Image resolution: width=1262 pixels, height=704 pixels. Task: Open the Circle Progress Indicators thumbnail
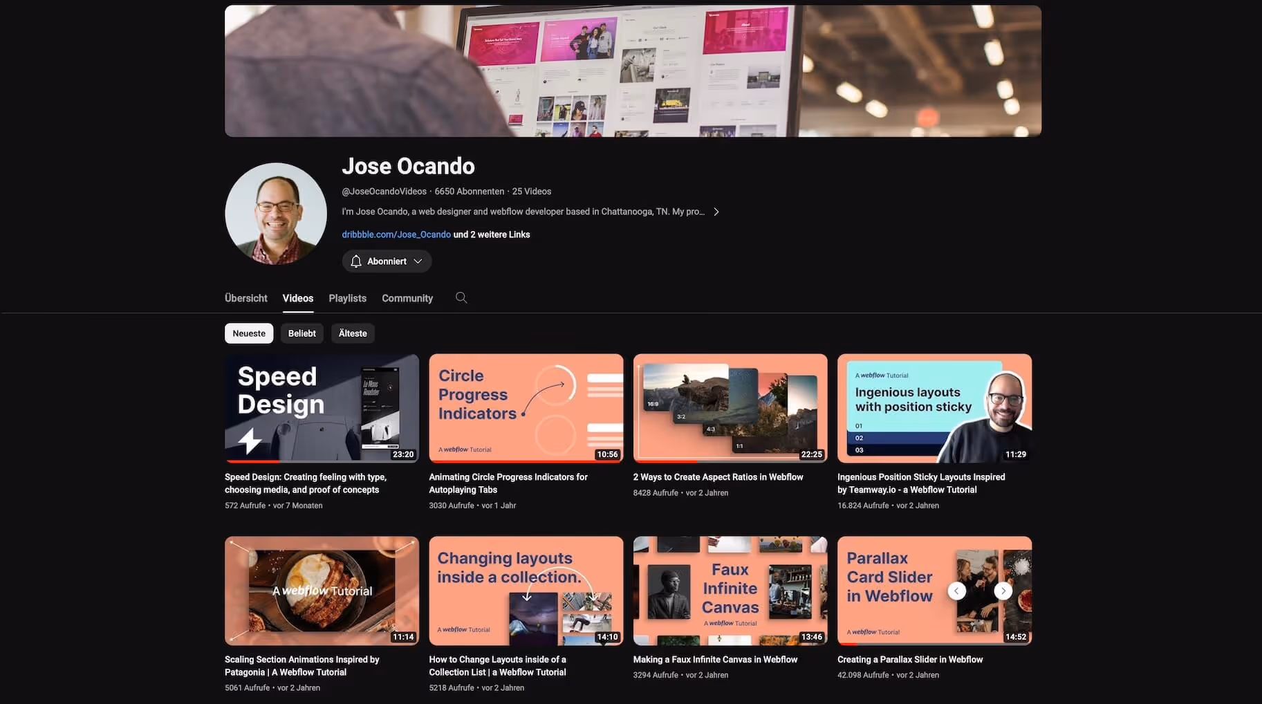point(526,408)
